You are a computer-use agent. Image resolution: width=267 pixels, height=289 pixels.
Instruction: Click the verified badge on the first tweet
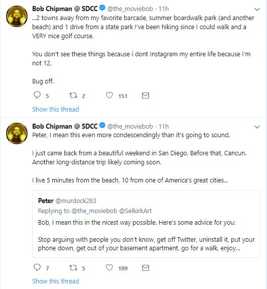tap(102, 8)
